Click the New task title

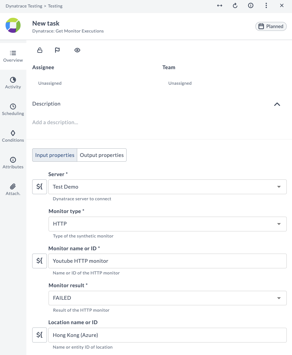point(46,23)
